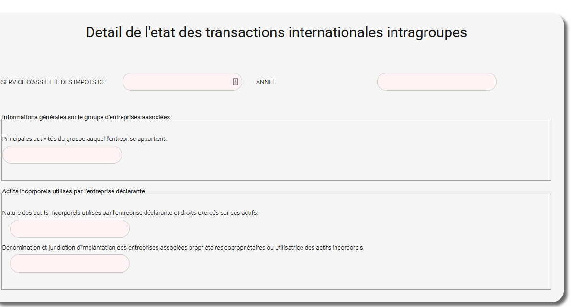Viewport: 571px width, 307px height.
Task: Focus the Service d'assiette des impôts input
Action: click(182, 82)
